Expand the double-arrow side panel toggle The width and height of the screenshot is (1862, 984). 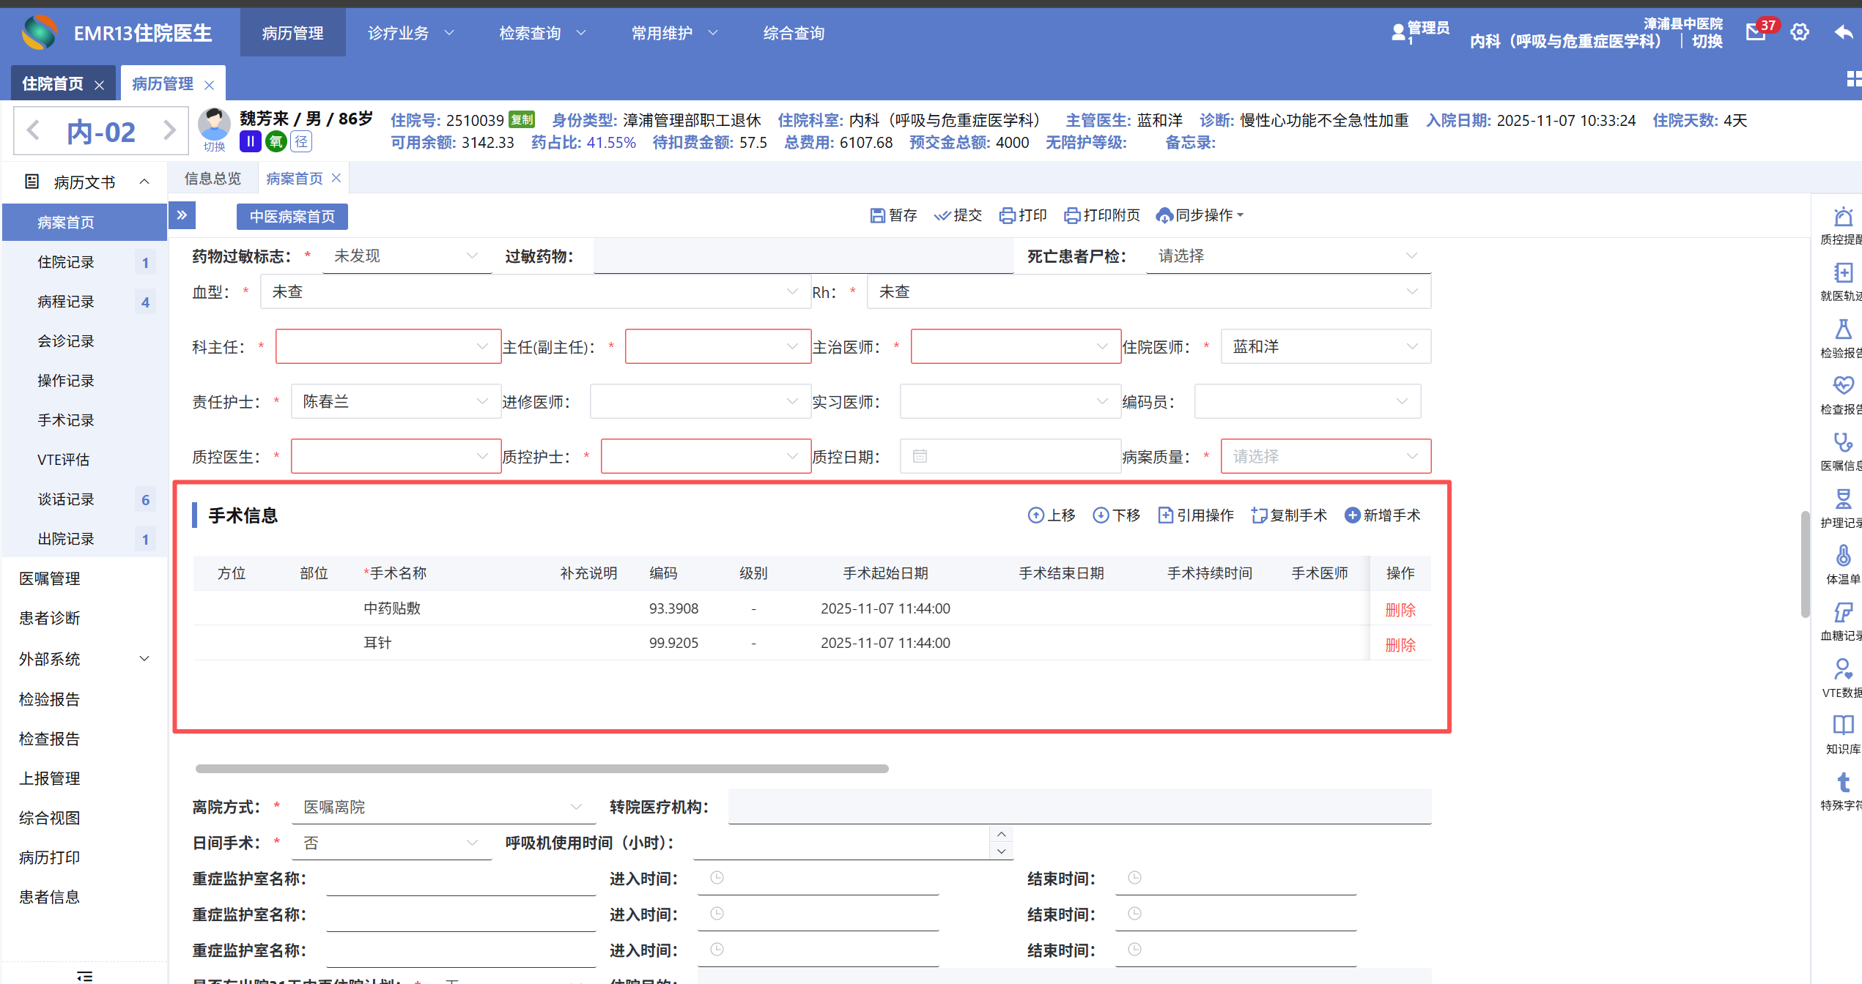[x=182, y=215]
